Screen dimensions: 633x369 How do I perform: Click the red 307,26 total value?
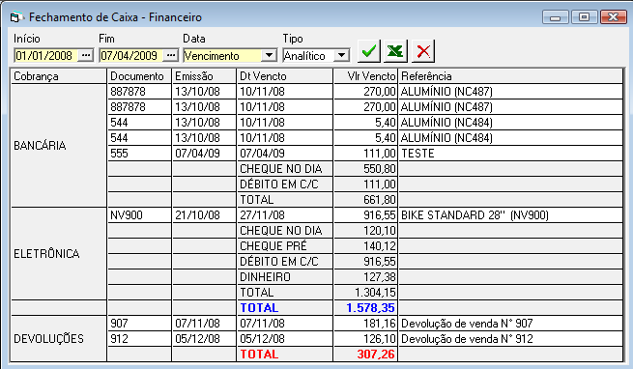point(365,355)
